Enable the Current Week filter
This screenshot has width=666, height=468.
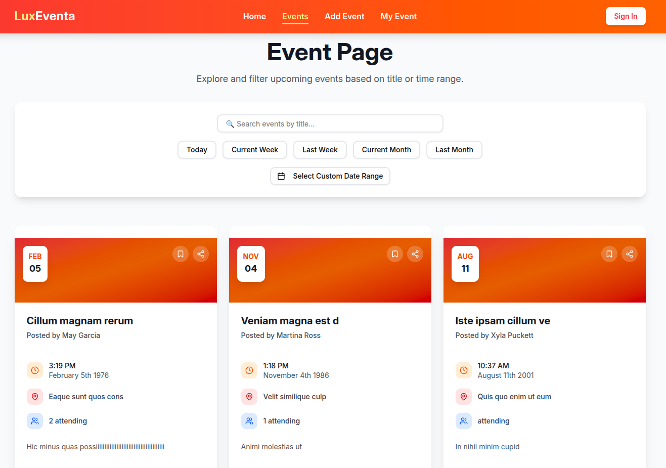[254, 150]
